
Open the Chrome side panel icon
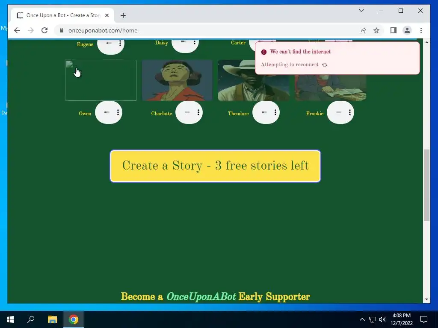click(394, 30)
